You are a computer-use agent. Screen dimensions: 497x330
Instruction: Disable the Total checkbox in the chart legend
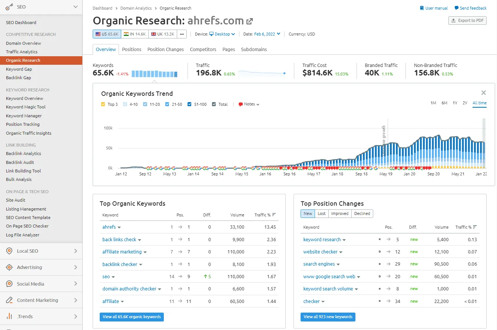pyautogui.click(x=215, y=104)
